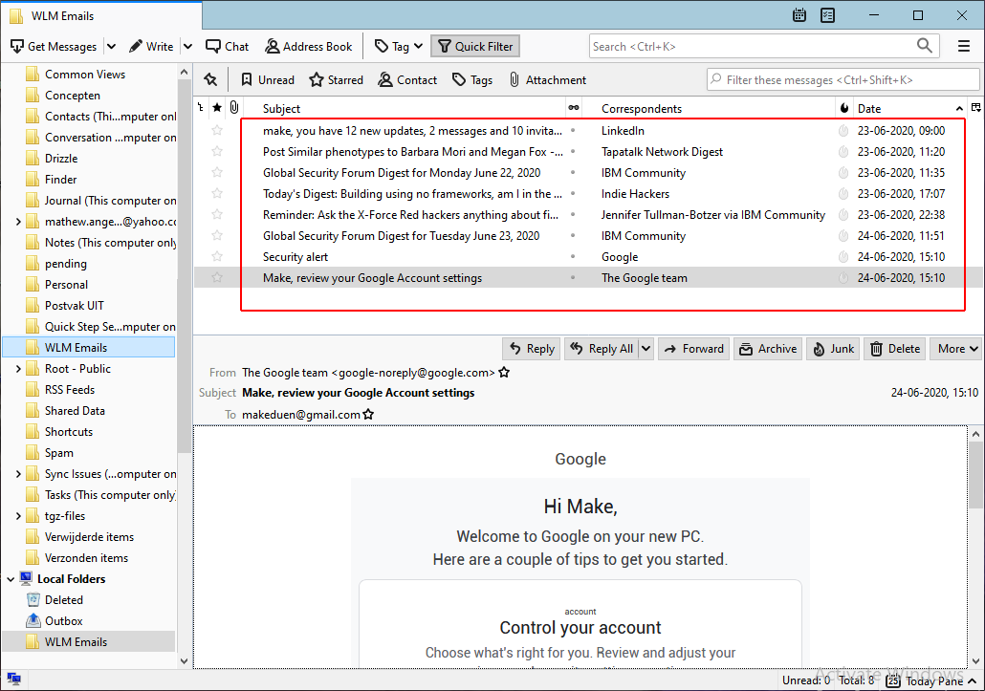985x691 pixels.
Task: Delete the selected message
Action: coord(895,349)
